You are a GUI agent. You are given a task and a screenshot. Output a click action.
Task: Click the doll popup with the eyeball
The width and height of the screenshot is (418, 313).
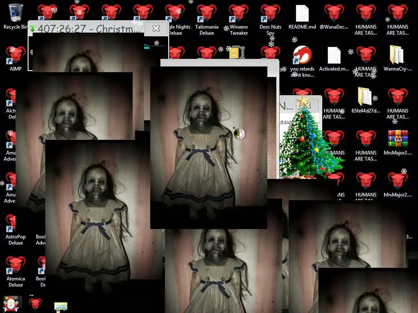pyautogui.click(x=209, y=148)
